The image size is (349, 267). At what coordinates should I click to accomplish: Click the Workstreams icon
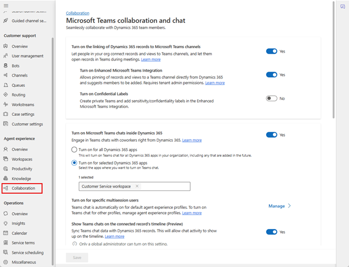coord(6,105)
